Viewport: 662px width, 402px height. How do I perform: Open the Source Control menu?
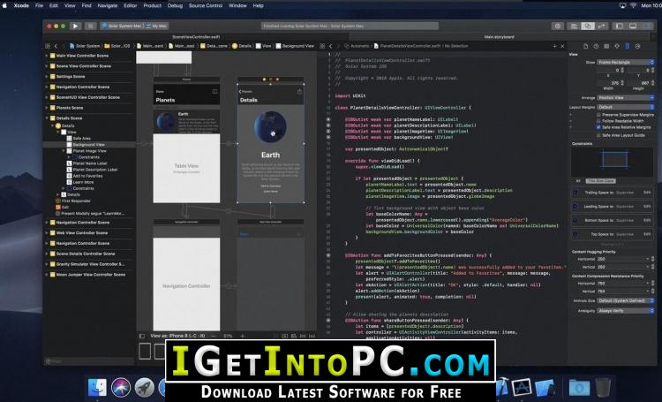(x=205, y=5)
